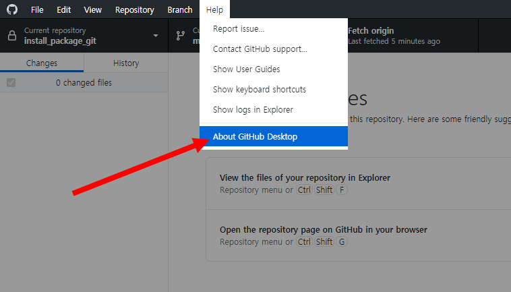Switch to the Changes tab
The image size is (511, 292).
[42, 63]
